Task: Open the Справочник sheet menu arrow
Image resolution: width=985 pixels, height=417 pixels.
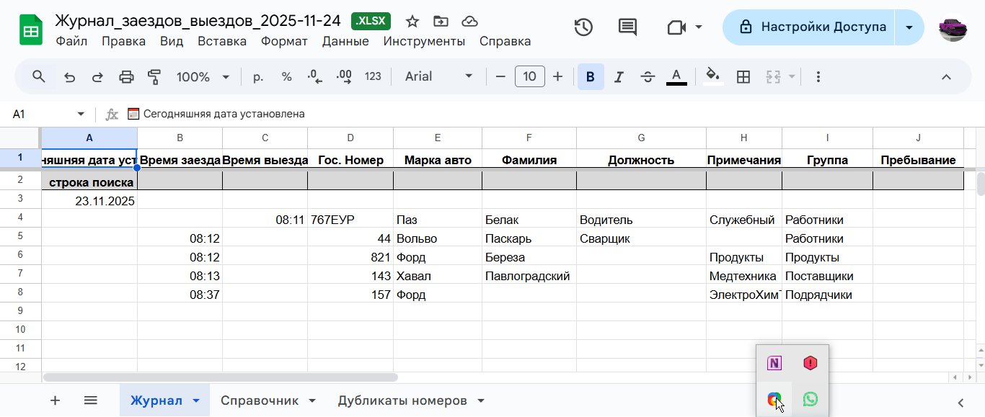Action: point(312,400)
